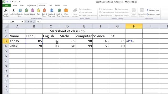The height and width of the screenshot is (94, 168).
Task: Select column B header
Action: (x=34, y=26)
